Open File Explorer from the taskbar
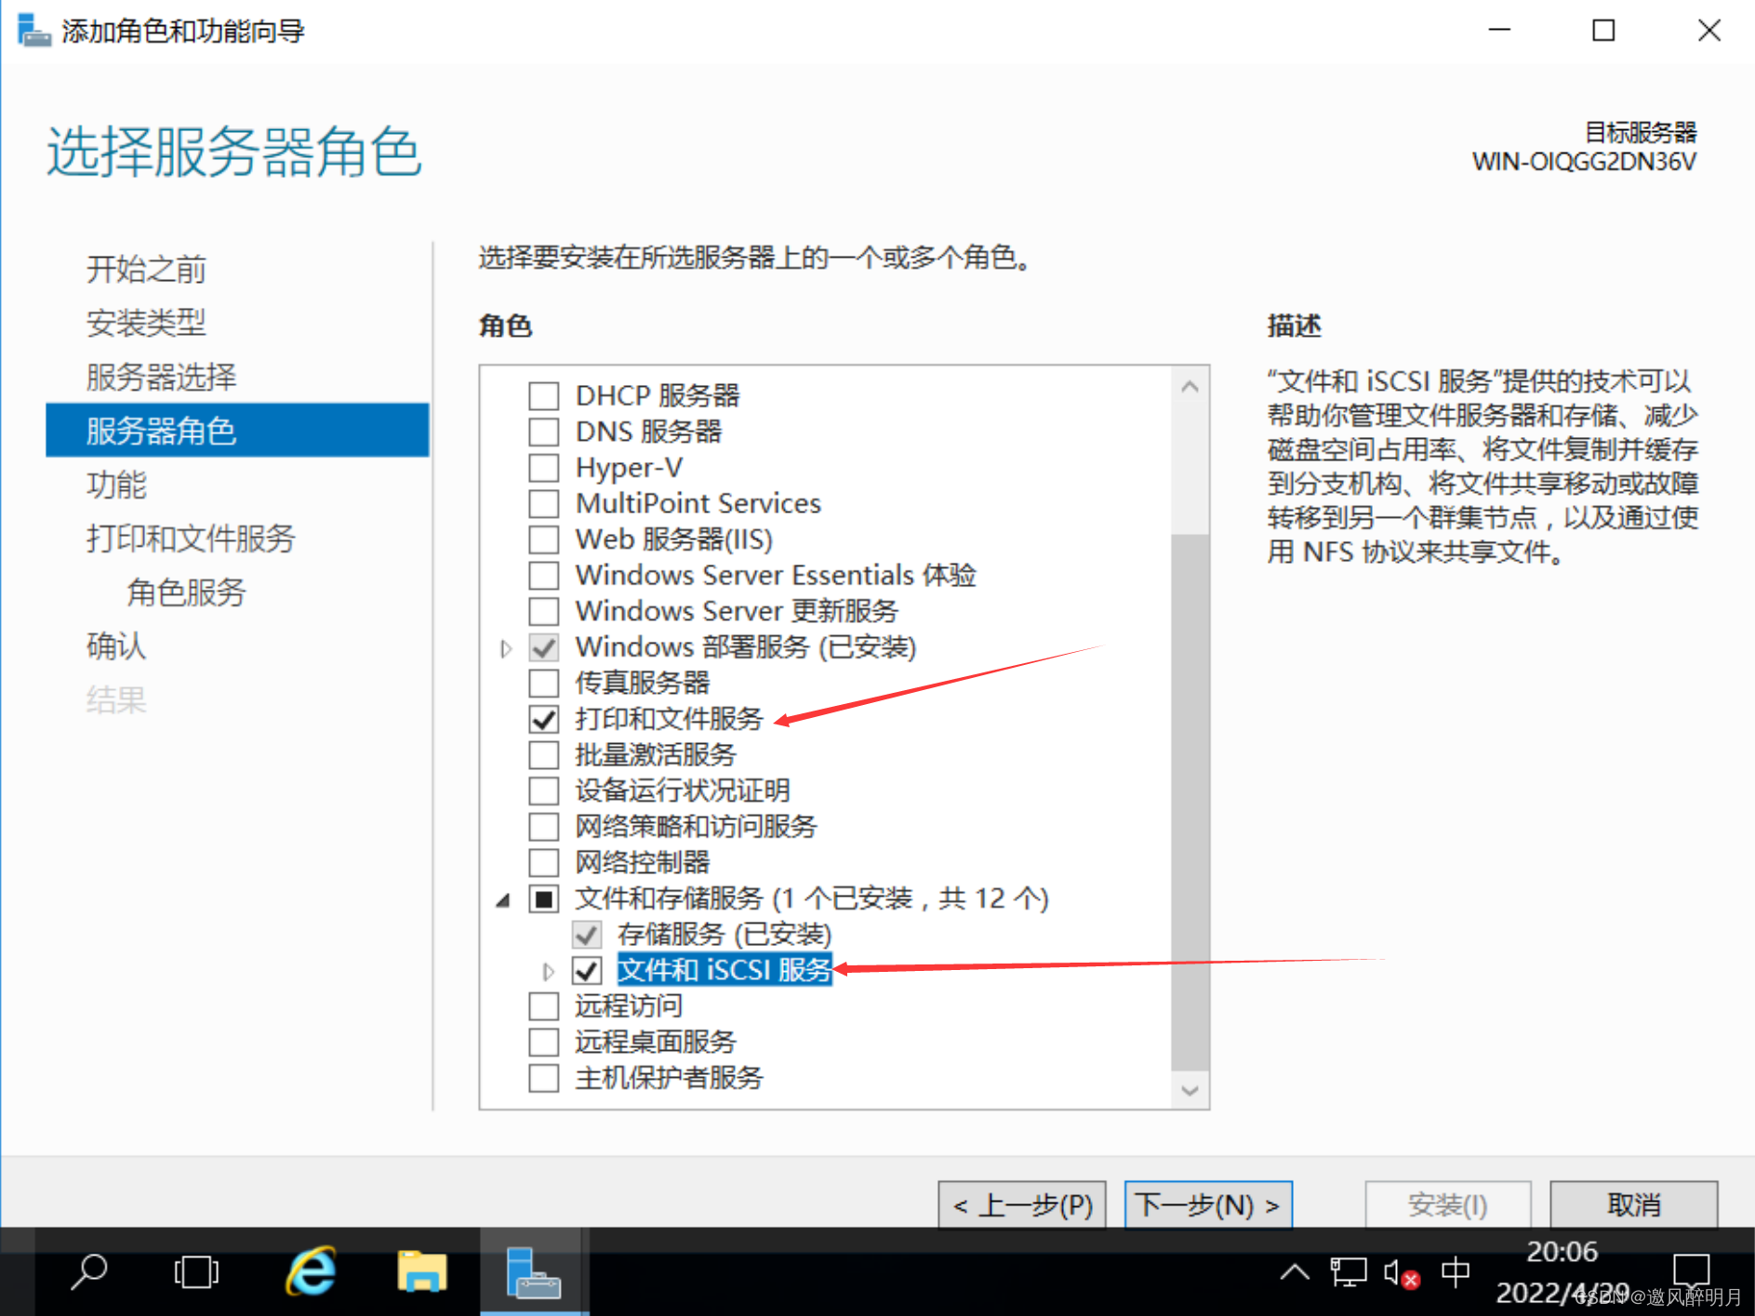1755x1316 pixels. 422,1271
